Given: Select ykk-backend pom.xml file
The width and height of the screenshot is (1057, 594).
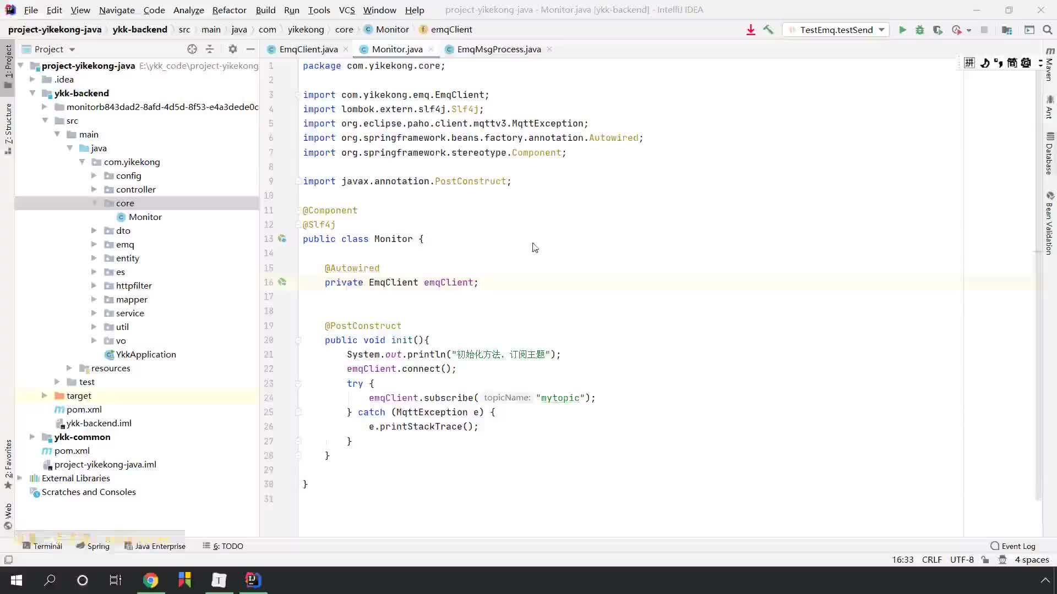Looking at the screenshot, I should click(x=84, y=409).
